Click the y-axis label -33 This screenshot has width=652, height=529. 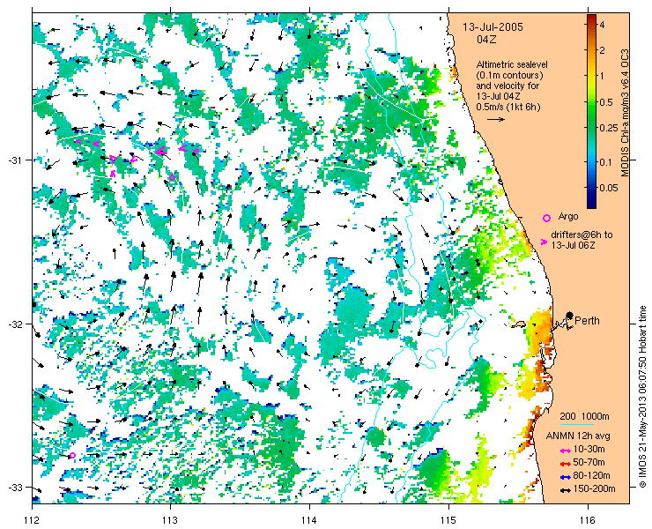pyautogui.click(x=15, y=487)
